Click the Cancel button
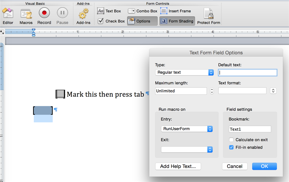 235,166
